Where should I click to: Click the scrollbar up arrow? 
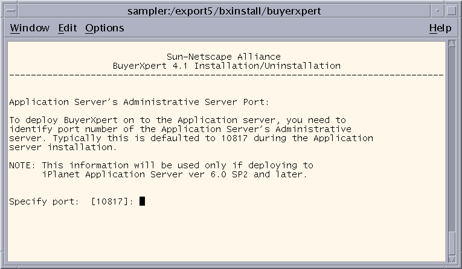click(452, 44)
